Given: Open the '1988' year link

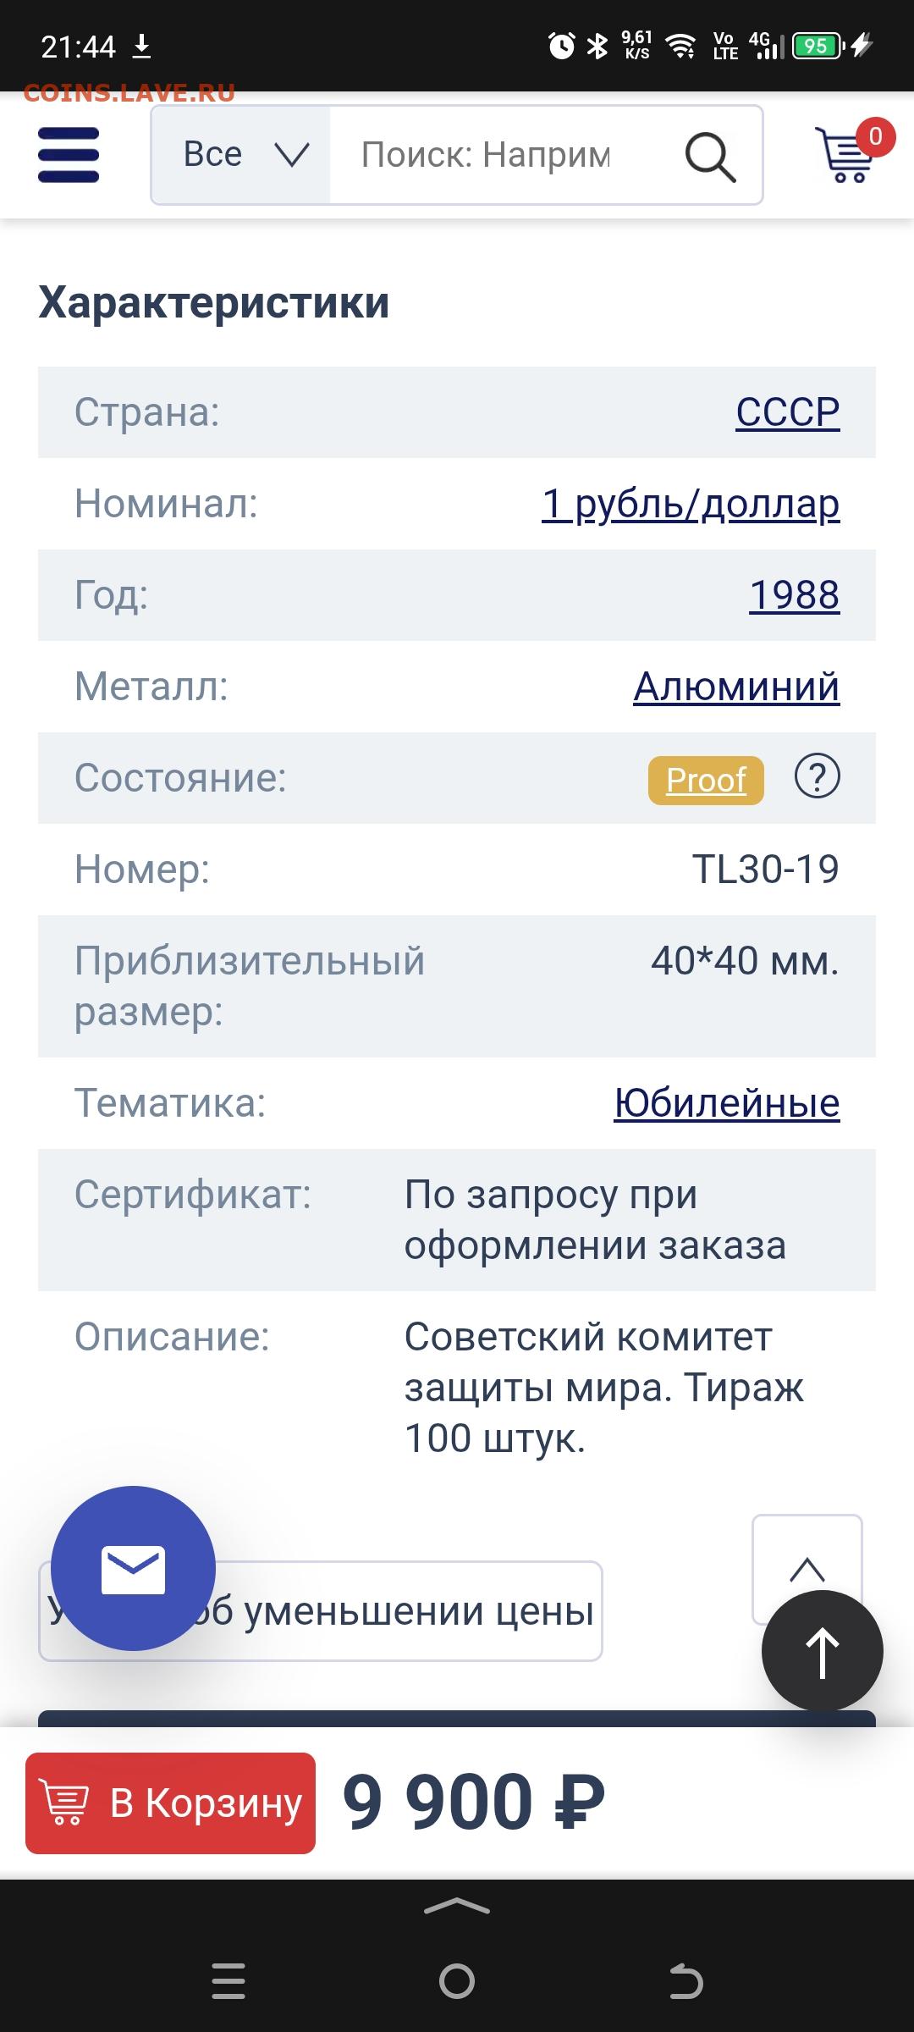Looking at the screenshot, I should coord(794,595).
